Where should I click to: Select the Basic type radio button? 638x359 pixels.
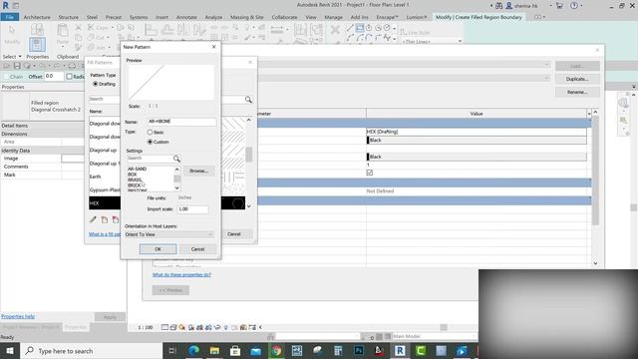(150, 133)
